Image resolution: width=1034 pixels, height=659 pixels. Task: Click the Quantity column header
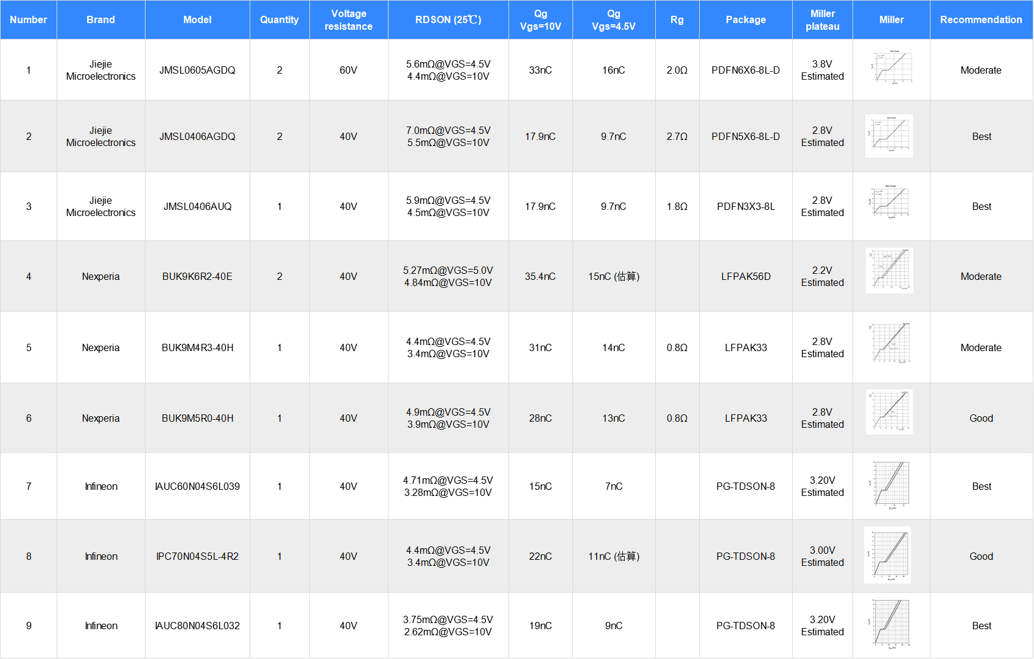click(280, 19)
